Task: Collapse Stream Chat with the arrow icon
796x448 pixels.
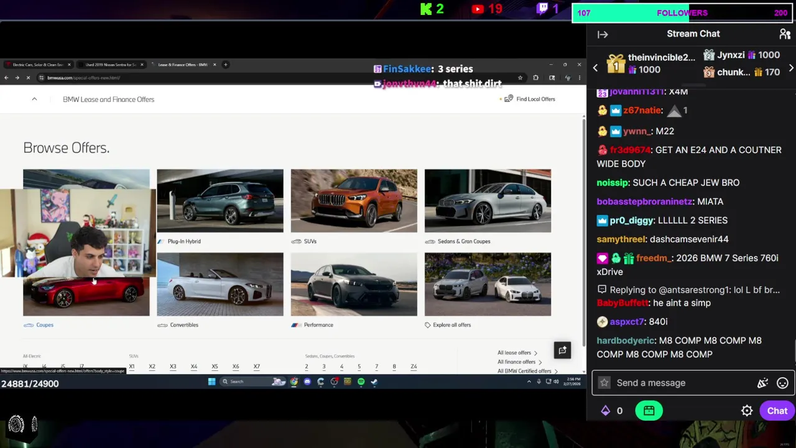Action: [x=603, y=34]
